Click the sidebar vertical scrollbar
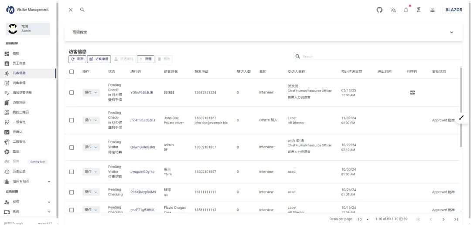Screen dimensions: 471x225 click(57, 109)
